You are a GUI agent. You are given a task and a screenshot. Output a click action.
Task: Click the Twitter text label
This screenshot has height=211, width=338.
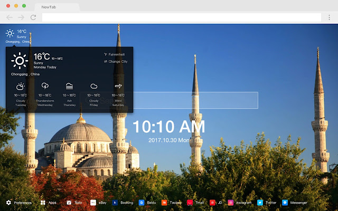click(271, 203)
